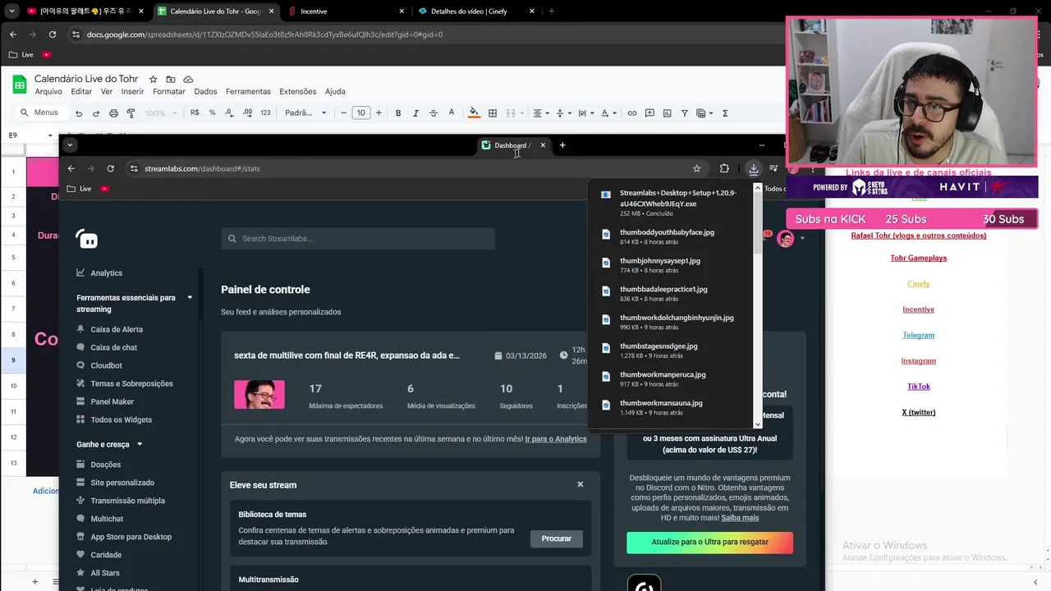1051x591 pixels.
Task: Open the Telegram link in spreadsheet
Action: pos(918,335)
